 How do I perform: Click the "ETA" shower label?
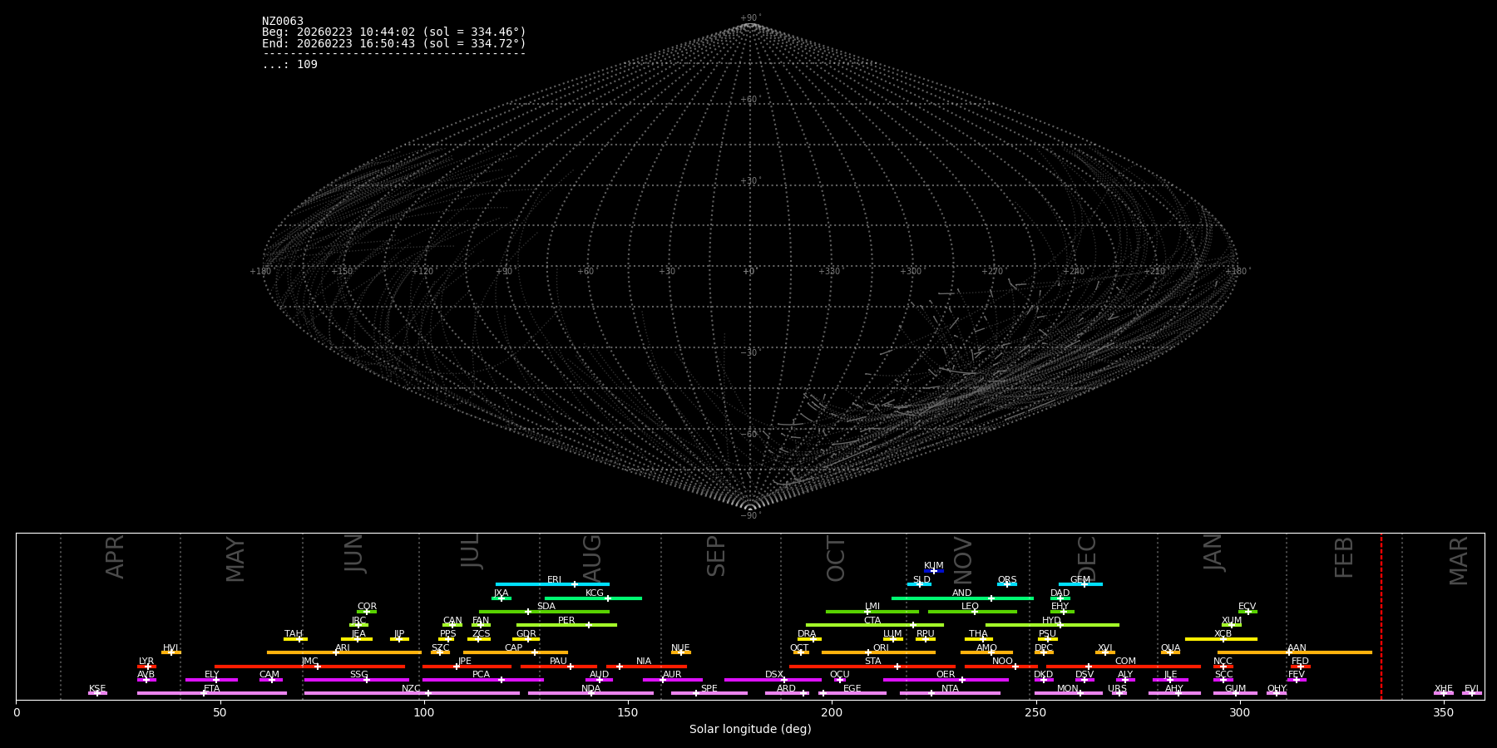[212, 689]
